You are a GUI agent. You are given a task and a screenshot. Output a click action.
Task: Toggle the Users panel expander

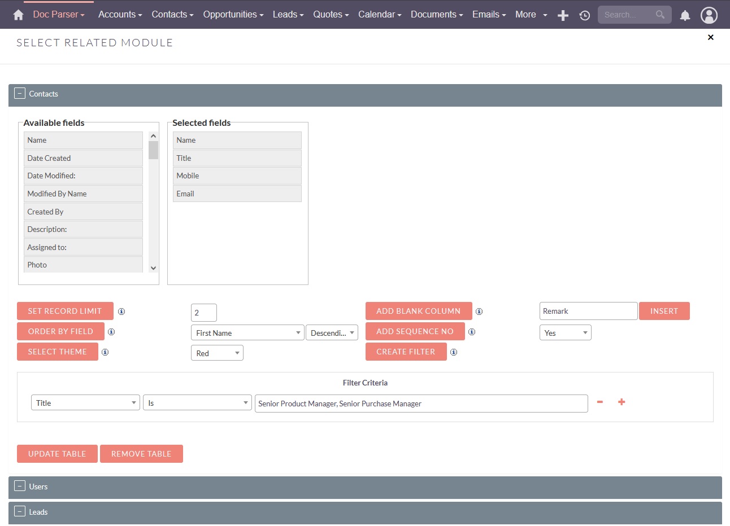(20, 486)
